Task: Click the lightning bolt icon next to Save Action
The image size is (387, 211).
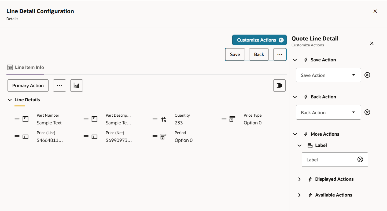Action: click(x=305, y=60)
